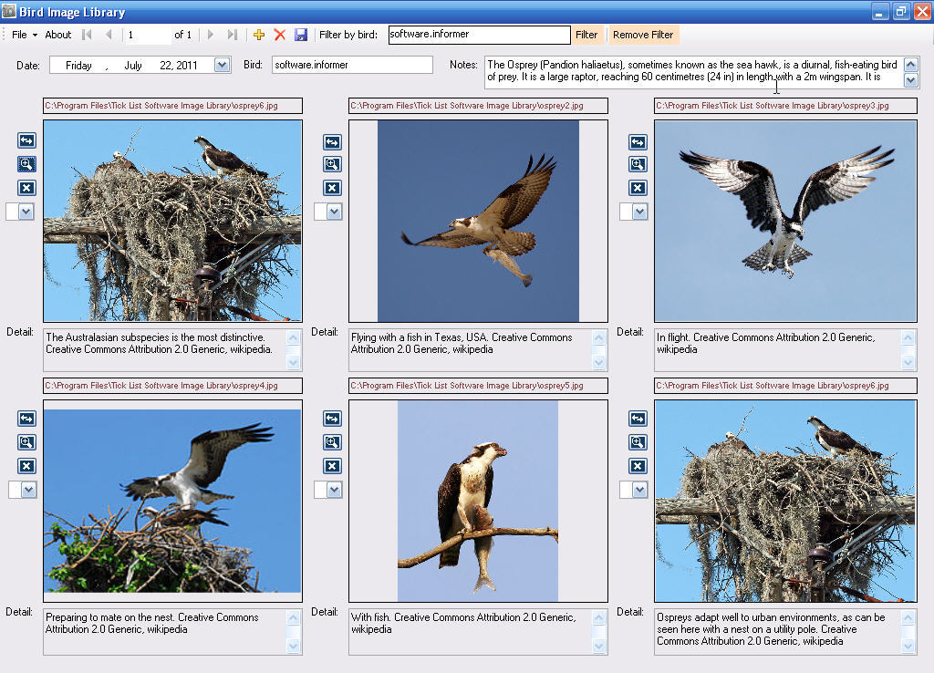This screenshot has height=673, width=934.
Task: Open dropdown beside the osprey4.jpg photo
Action: (x=28, y=490)
